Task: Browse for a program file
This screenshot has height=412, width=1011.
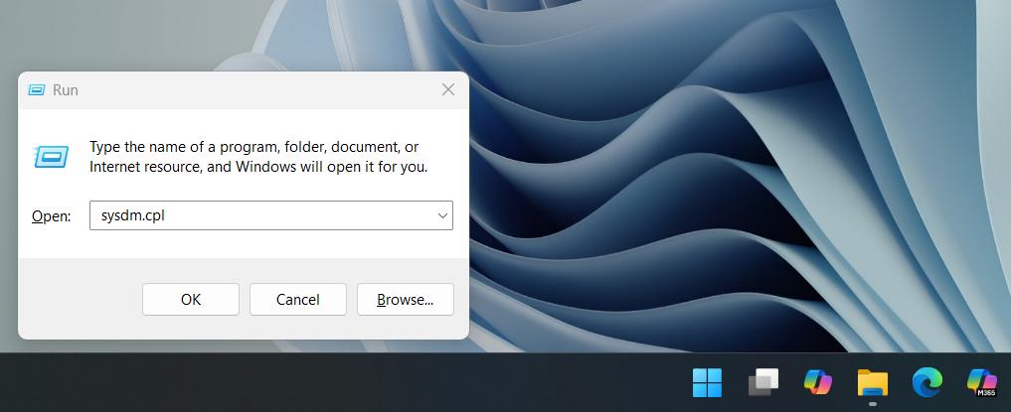Action: 405,300
